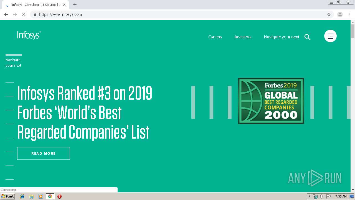Launch Internet Explorer from the taskbar
The height and width of the screenshot is (200, 355).
[x=22, y=196]
